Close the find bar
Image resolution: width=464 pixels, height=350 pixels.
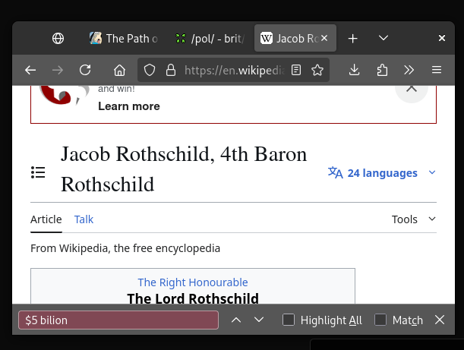tap(440, 320)
